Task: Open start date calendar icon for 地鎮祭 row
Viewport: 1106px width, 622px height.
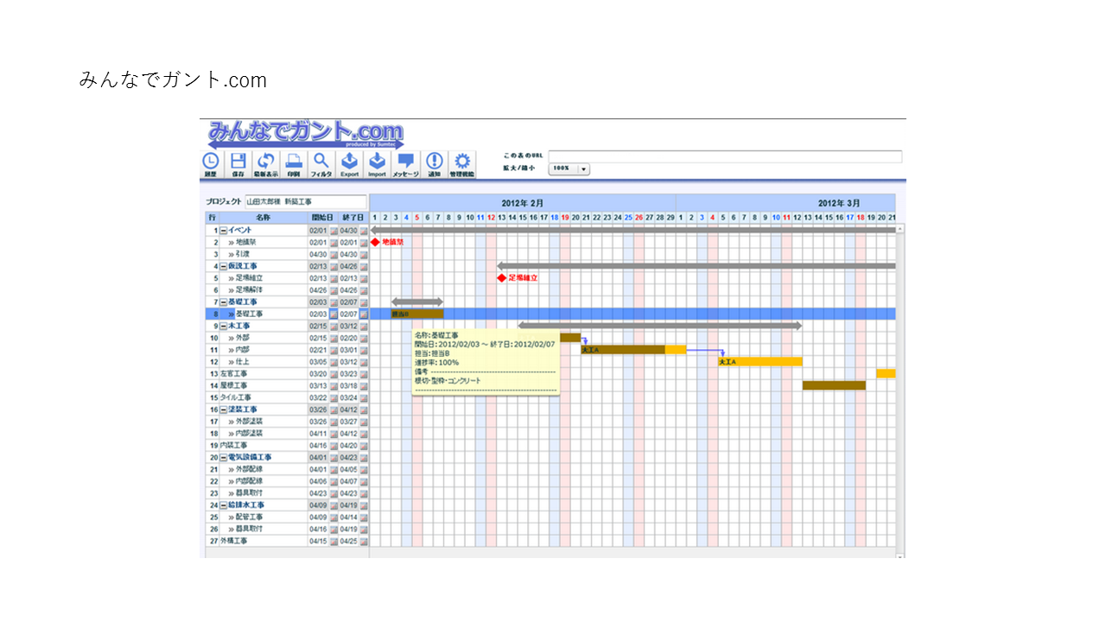Action: (x=334, y=243)
